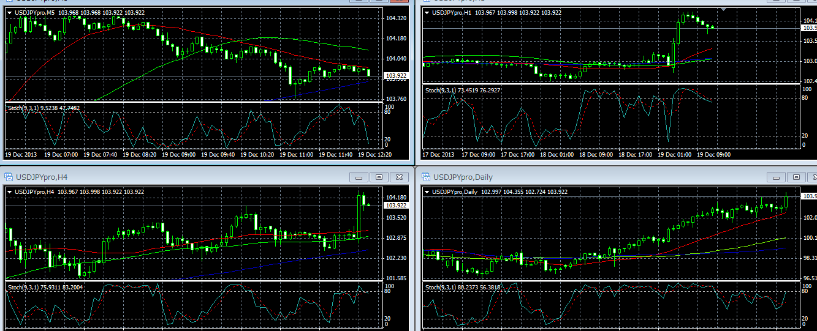The image size is (817, 331).
Task: Click the 17 Dec 2013 date on H1 axis
Action: click(439, 155)
